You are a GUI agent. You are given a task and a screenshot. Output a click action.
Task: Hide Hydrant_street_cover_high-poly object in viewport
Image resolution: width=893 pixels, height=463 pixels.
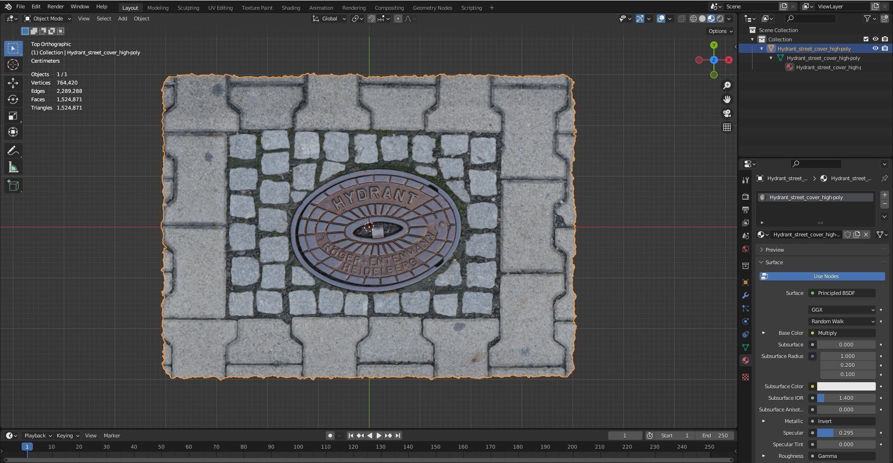pyautogui.click(x=875, y=48)
